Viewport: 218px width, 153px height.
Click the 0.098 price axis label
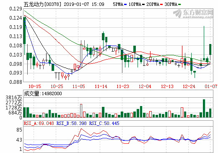coord(16,64)
